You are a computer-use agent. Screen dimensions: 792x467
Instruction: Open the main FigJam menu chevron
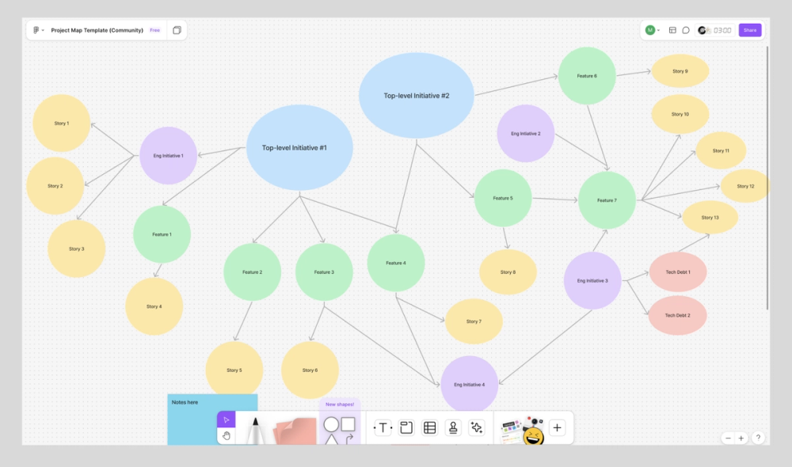click(x=43, y=29)
